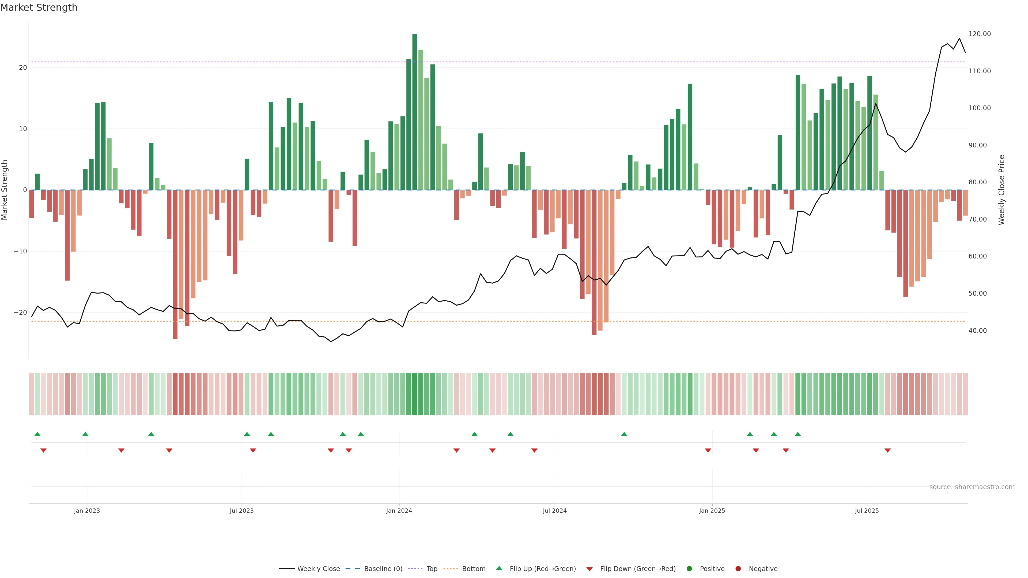Click the Positive green circle legend icon

[689, 568]
